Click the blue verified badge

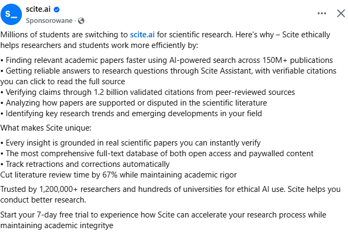57,10
